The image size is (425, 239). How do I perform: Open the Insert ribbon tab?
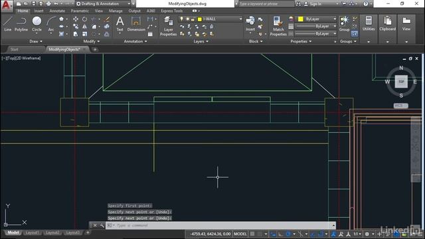39,11
